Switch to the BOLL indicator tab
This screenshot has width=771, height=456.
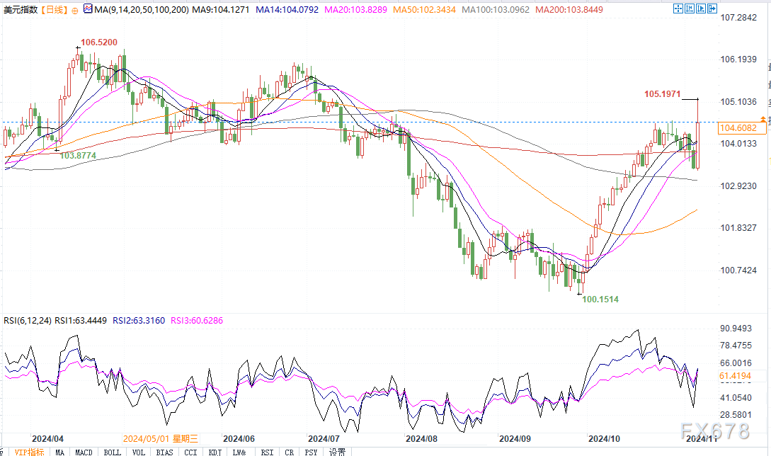pyautogui.click(x=111, y=451)
